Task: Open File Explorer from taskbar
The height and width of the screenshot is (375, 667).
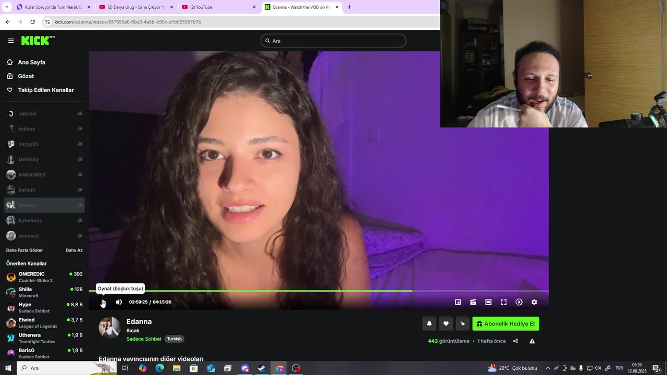Action: click(x=177, y=368)
